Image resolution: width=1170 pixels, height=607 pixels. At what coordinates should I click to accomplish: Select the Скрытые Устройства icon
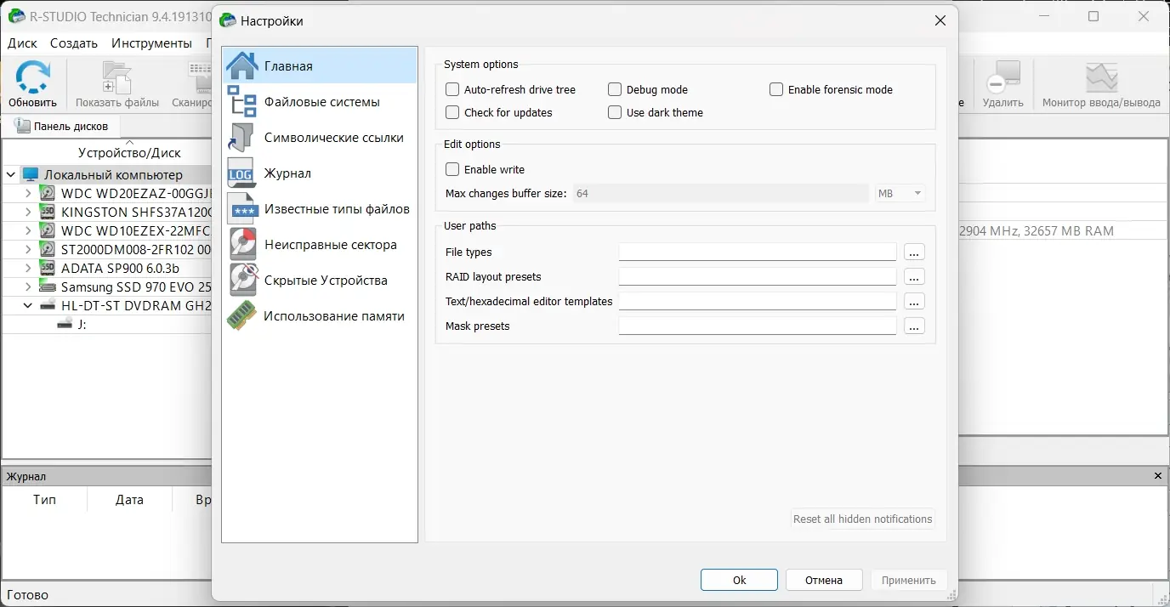click(242, 281)
